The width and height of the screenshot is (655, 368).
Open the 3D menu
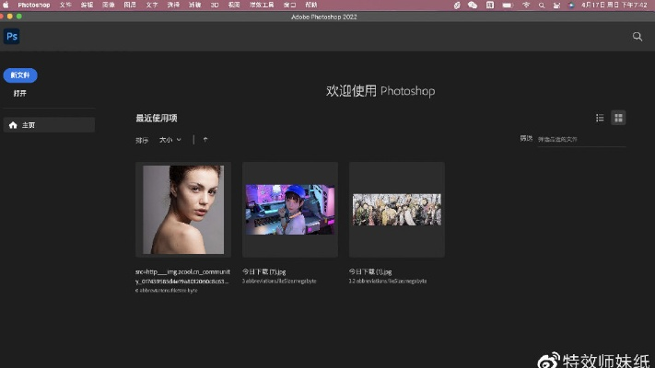215,5
